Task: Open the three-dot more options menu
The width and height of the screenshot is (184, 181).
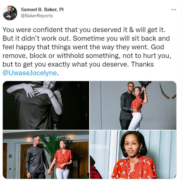Action: [x=174, y=10]
